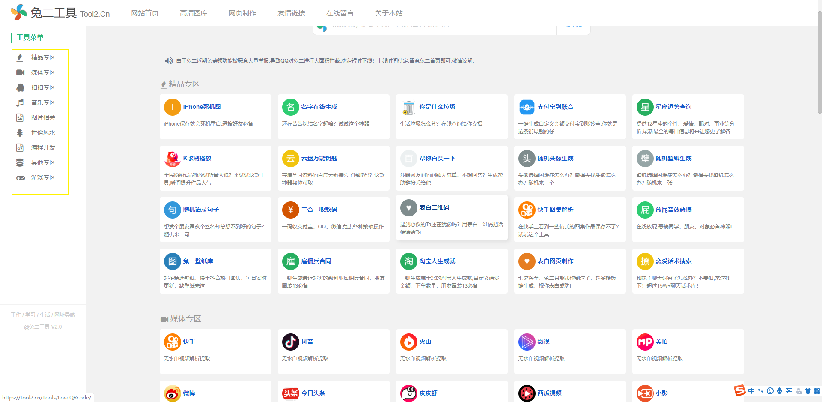
Task: Click the 兔二工具 pinwheel logo
Action: (19, 12)
